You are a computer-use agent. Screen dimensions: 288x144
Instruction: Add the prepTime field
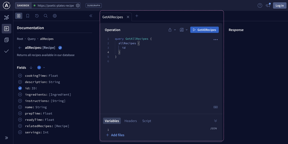pyautogui.click(x=20, y=113)
